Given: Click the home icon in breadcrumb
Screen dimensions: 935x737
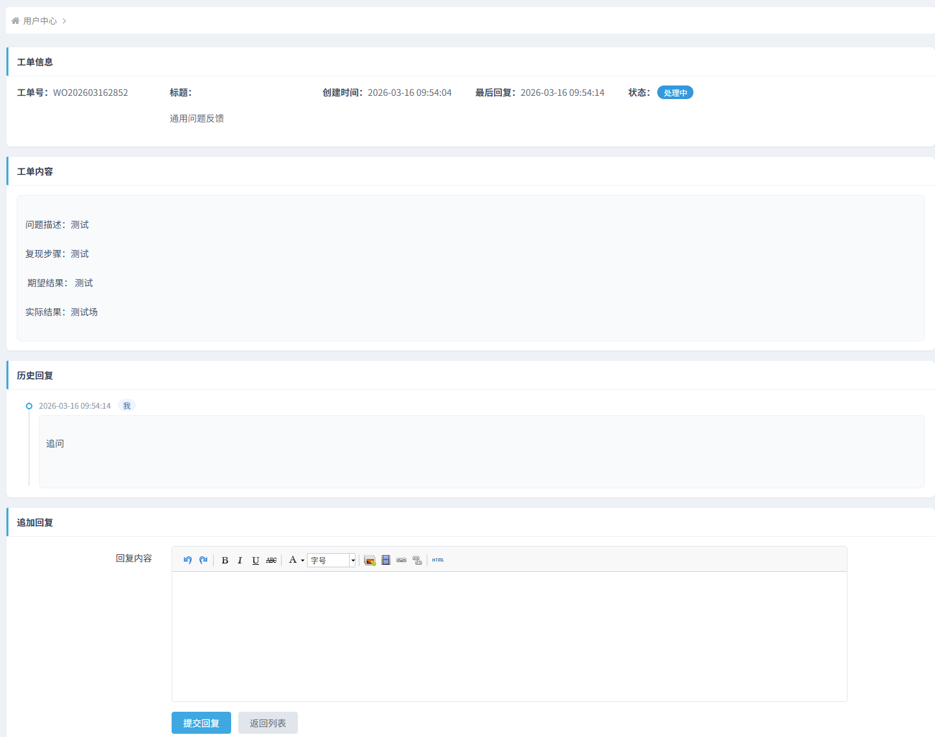Looking at the screenshot, I should point(16,21).
